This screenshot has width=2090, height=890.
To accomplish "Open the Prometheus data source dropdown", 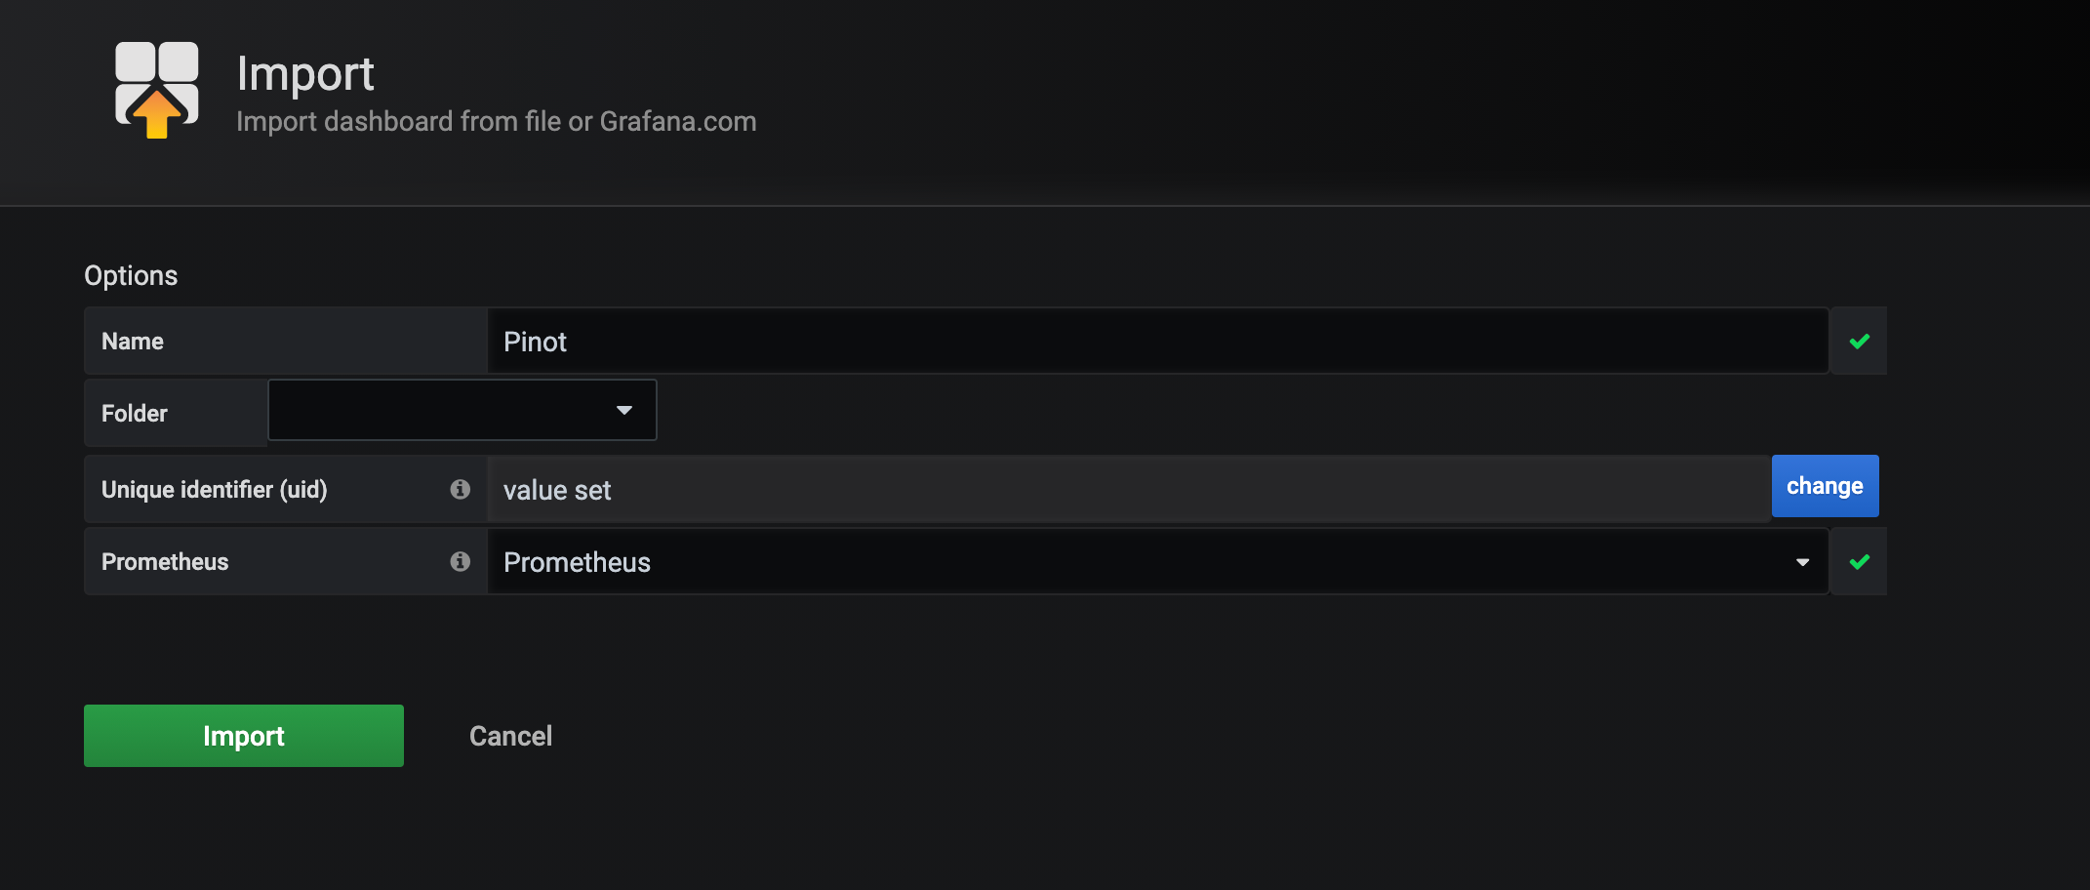I will tap(1156, 562).
